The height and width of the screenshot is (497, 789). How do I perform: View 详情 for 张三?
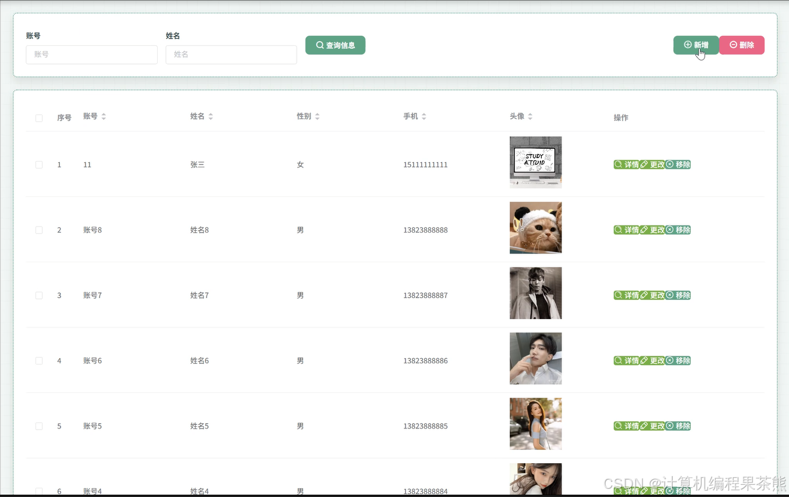(627, 165)
